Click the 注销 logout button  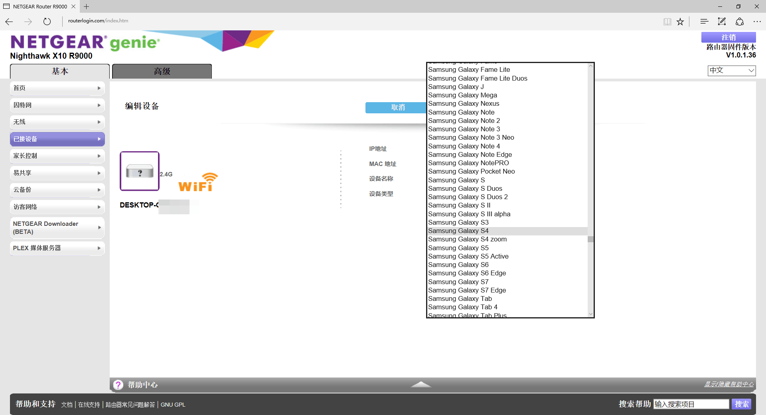728,37
